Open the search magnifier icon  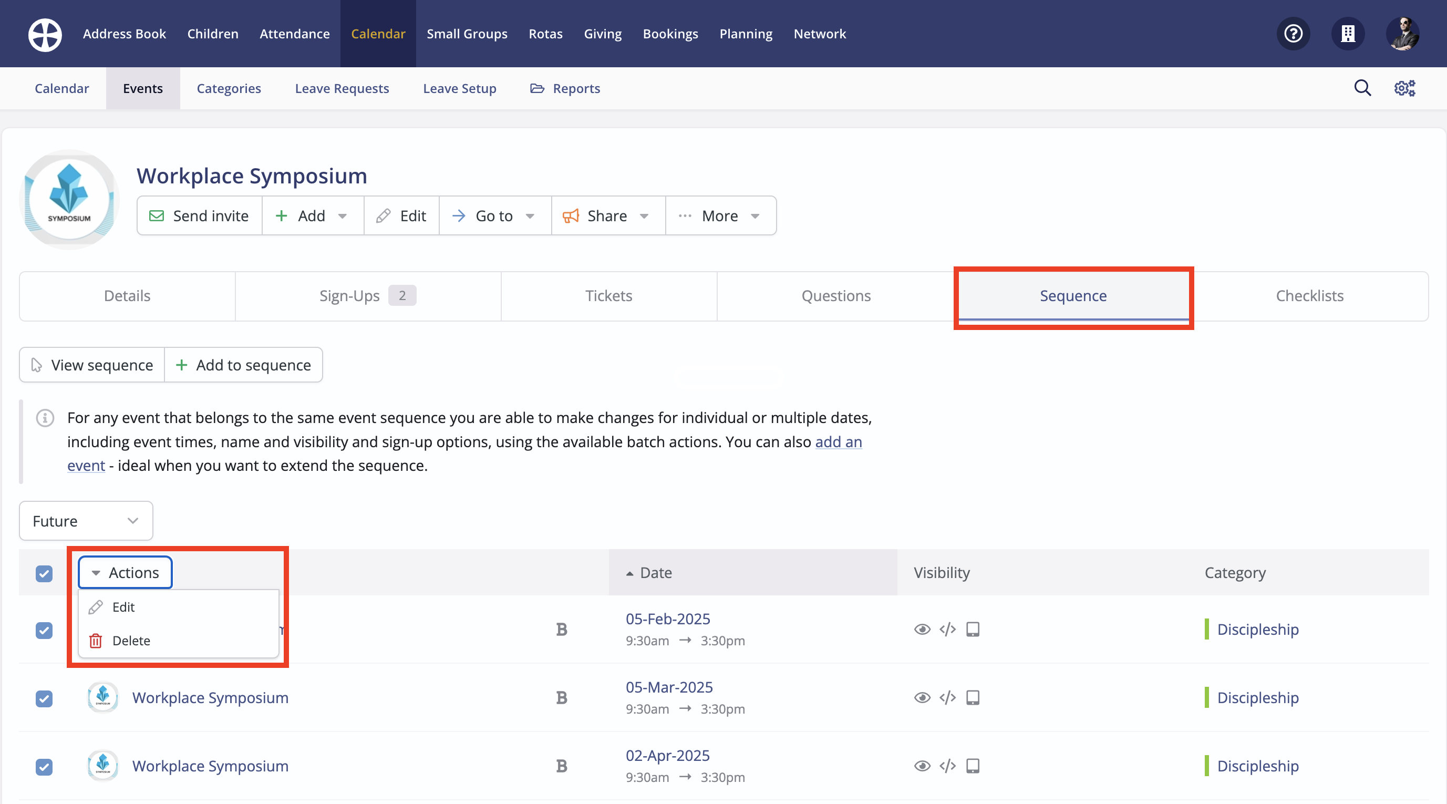point(1362,88)
